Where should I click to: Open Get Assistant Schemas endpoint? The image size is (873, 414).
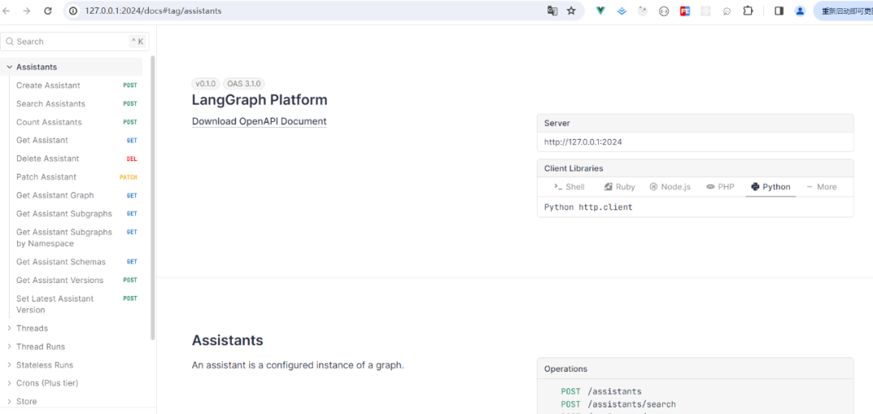[76, 262]
